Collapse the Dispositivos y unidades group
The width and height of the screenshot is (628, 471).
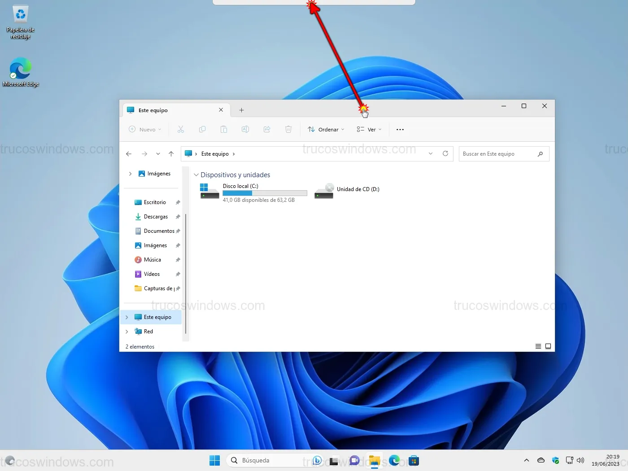pos(196,175)
